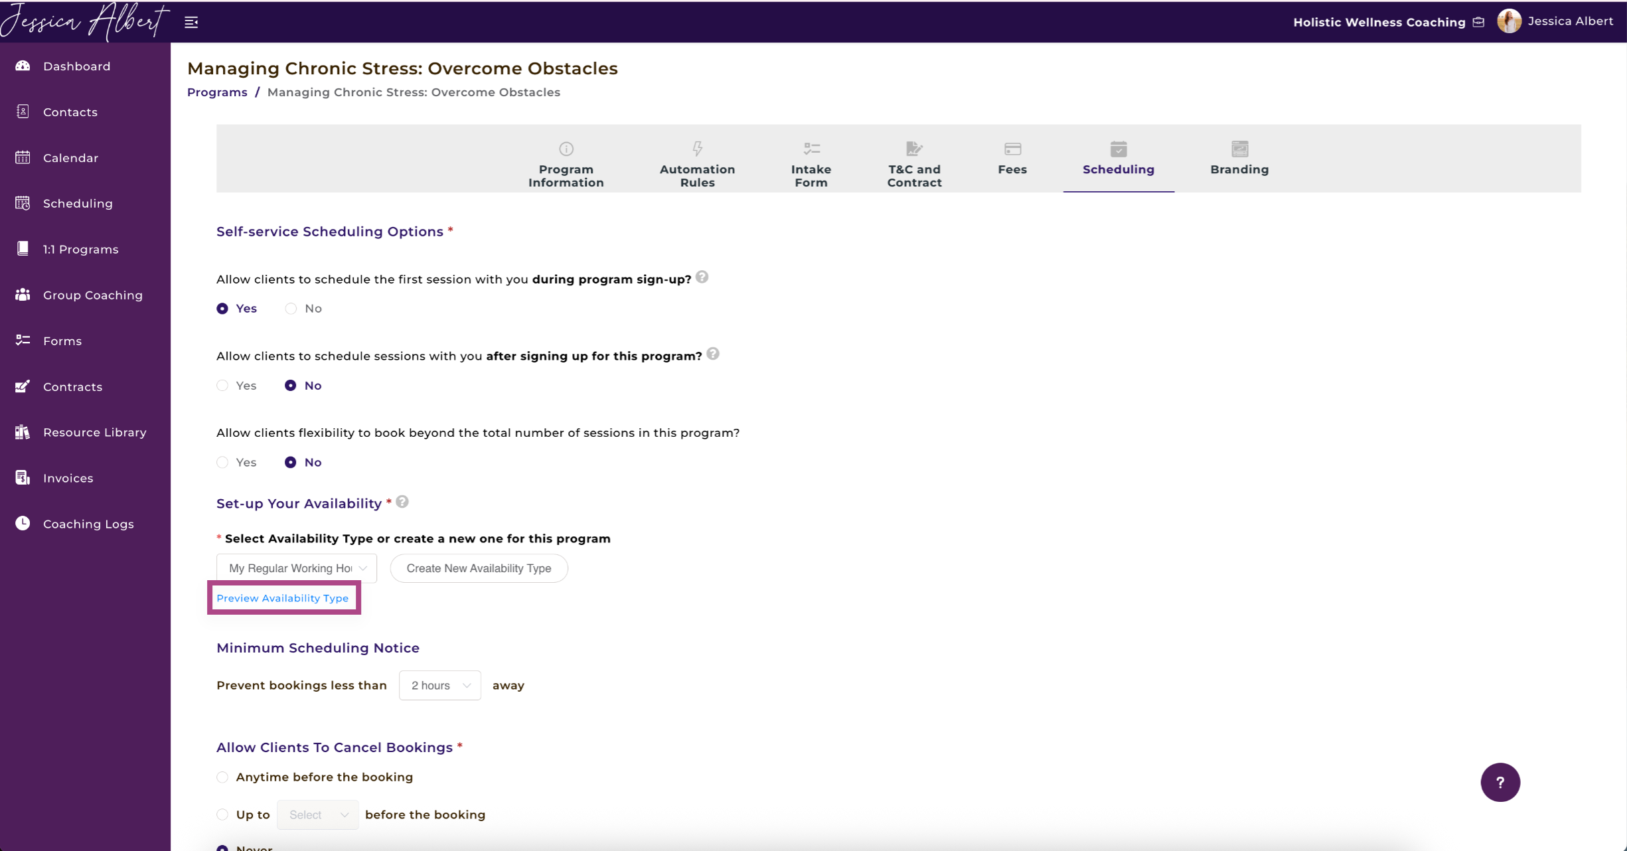Click the Invoices sidebar icon
Viewport: 1627px width, 851px height.
[23, 477]
